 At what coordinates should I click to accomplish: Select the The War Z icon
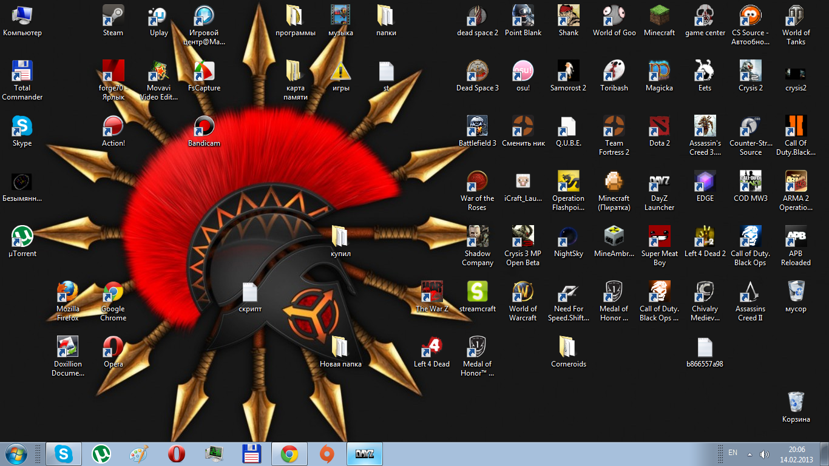point(432,297)
